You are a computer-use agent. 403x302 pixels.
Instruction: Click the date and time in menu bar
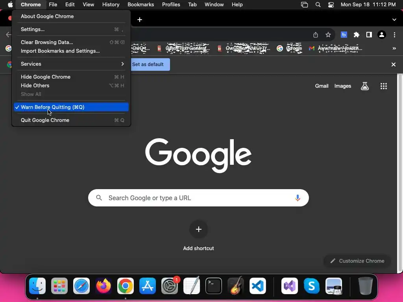368,5
